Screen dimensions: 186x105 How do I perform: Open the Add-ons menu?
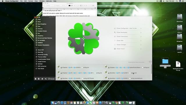49,1
